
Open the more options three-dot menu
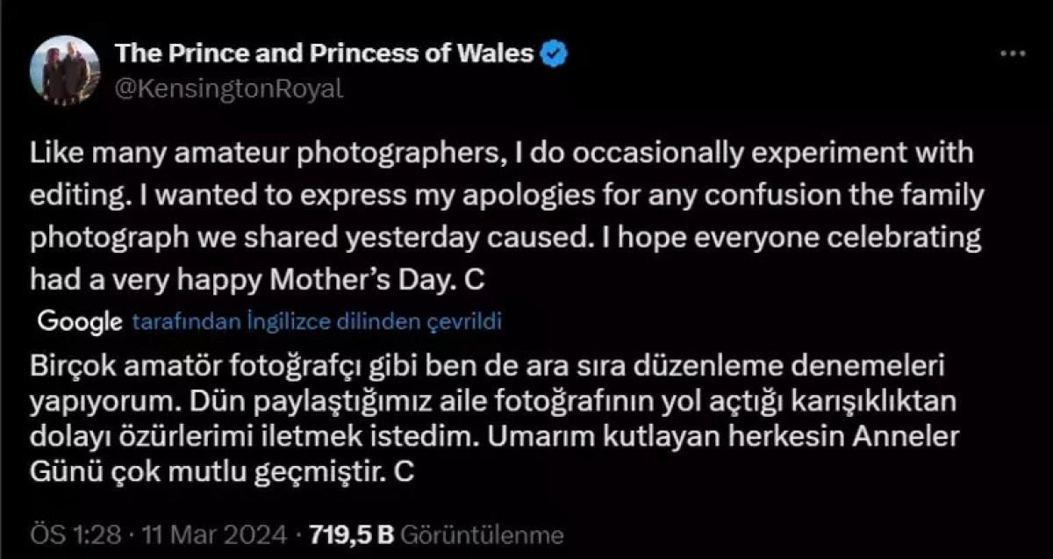click(1013, 54)
